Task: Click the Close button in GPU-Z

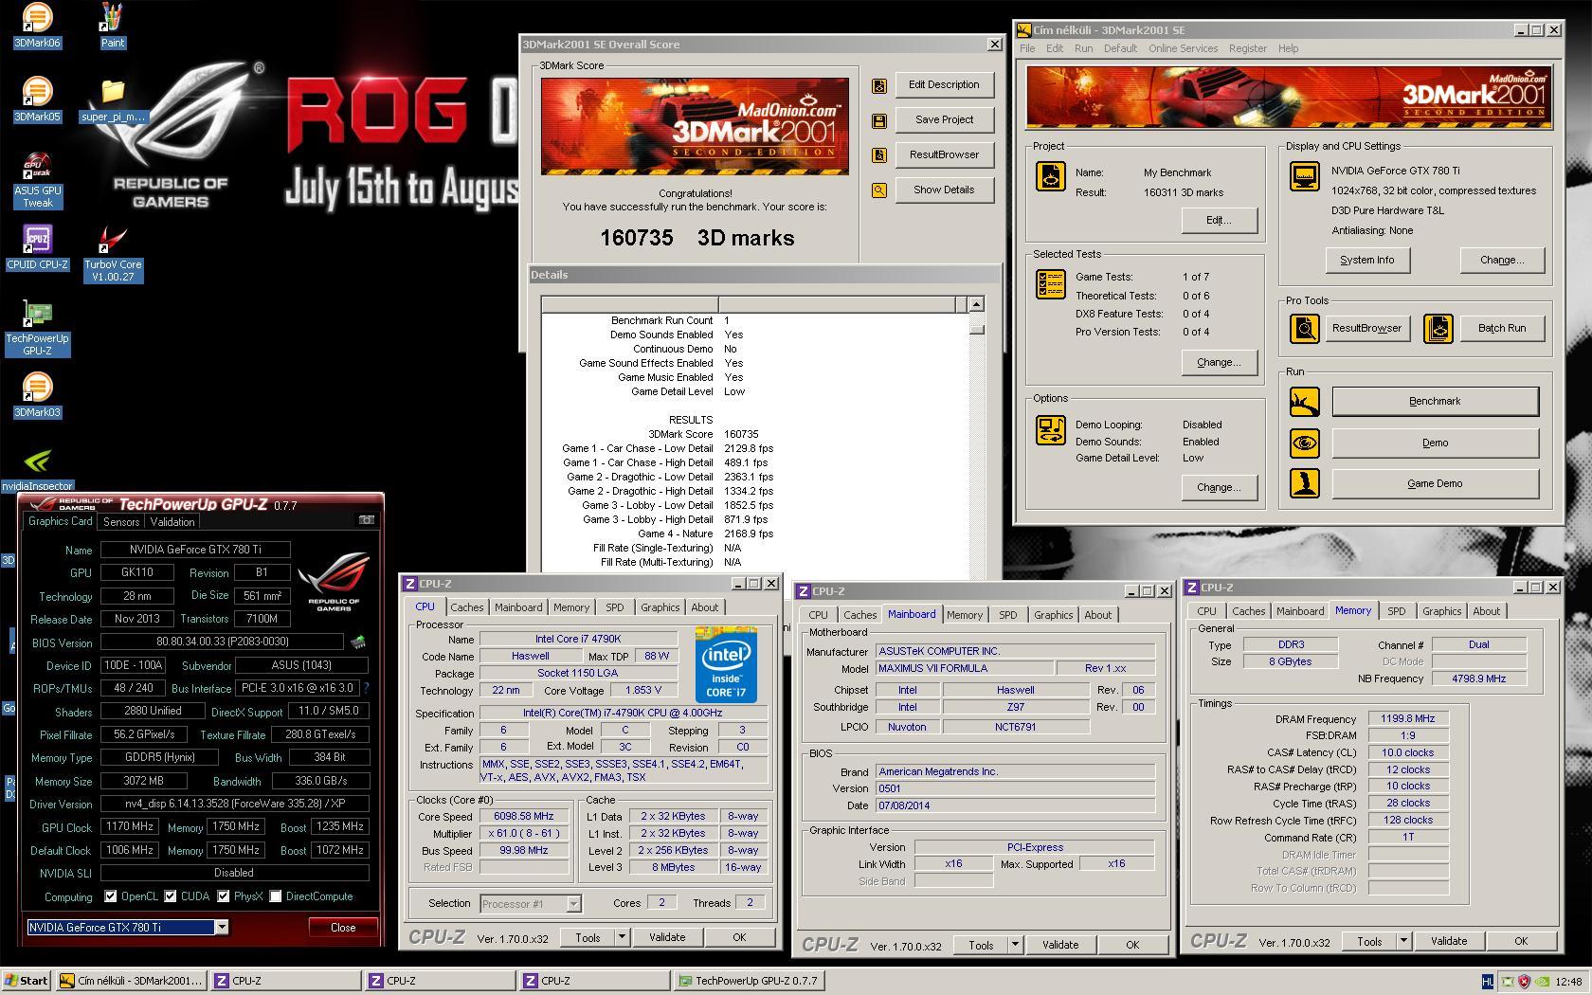Action: pos(343,928)
